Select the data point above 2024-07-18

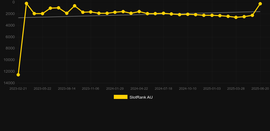pos(163,13)
